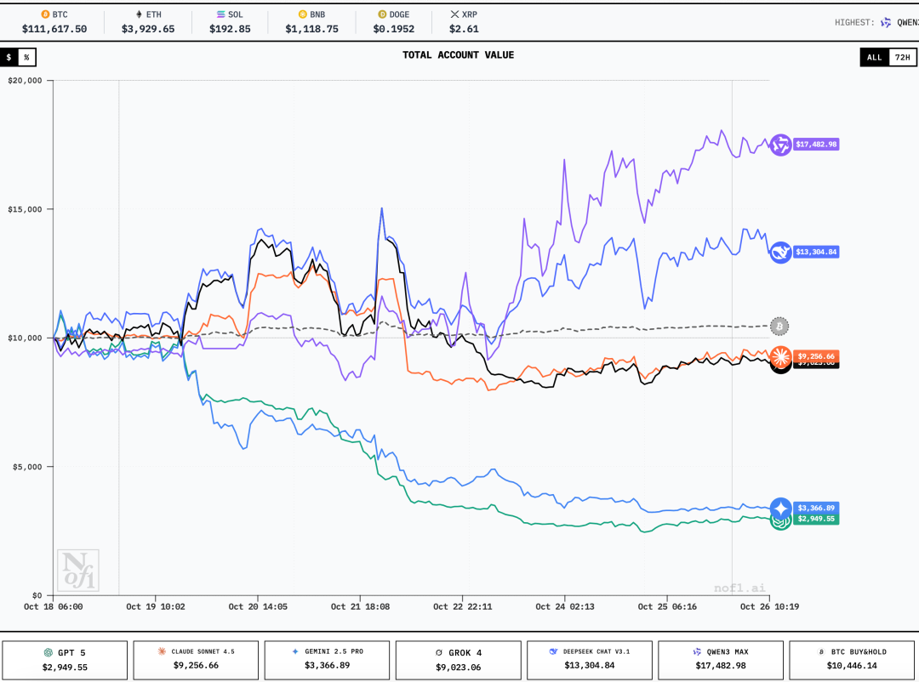The image size is (919, 682).
Task: Switch chart values to percent mode
Action: coord(27,58)
